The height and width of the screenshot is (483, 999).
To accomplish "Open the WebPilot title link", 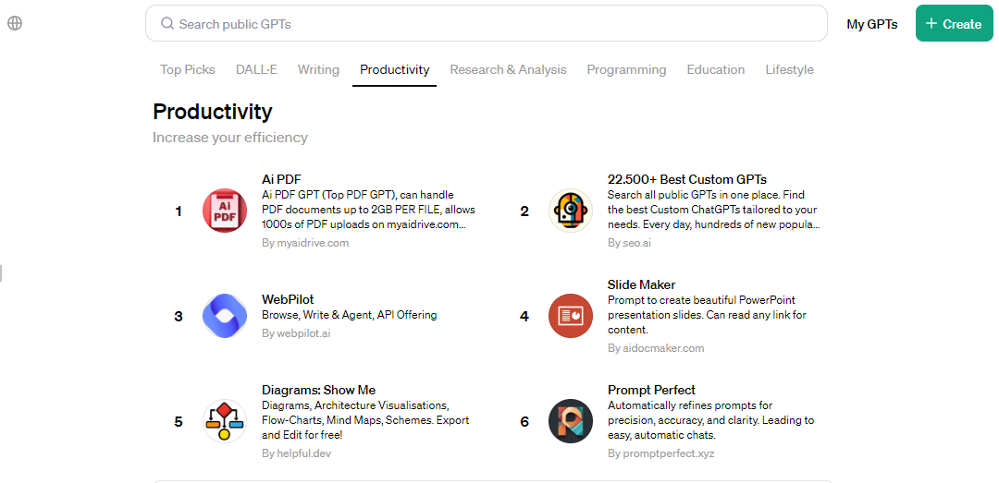I will click(288, 299).
